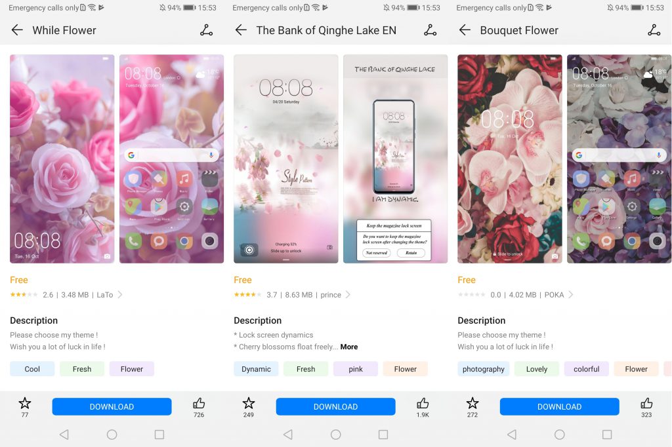This screenshot has width=672, height=447.
Task: Star the Bouquet Flower theme
Action: click(472, 403)
